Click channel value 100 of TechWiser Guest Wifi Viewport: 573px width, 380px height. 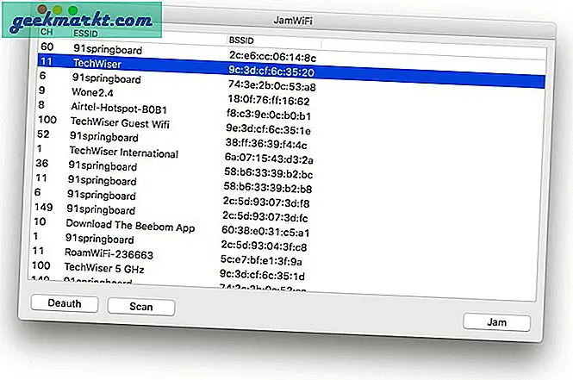pos(47,120)
